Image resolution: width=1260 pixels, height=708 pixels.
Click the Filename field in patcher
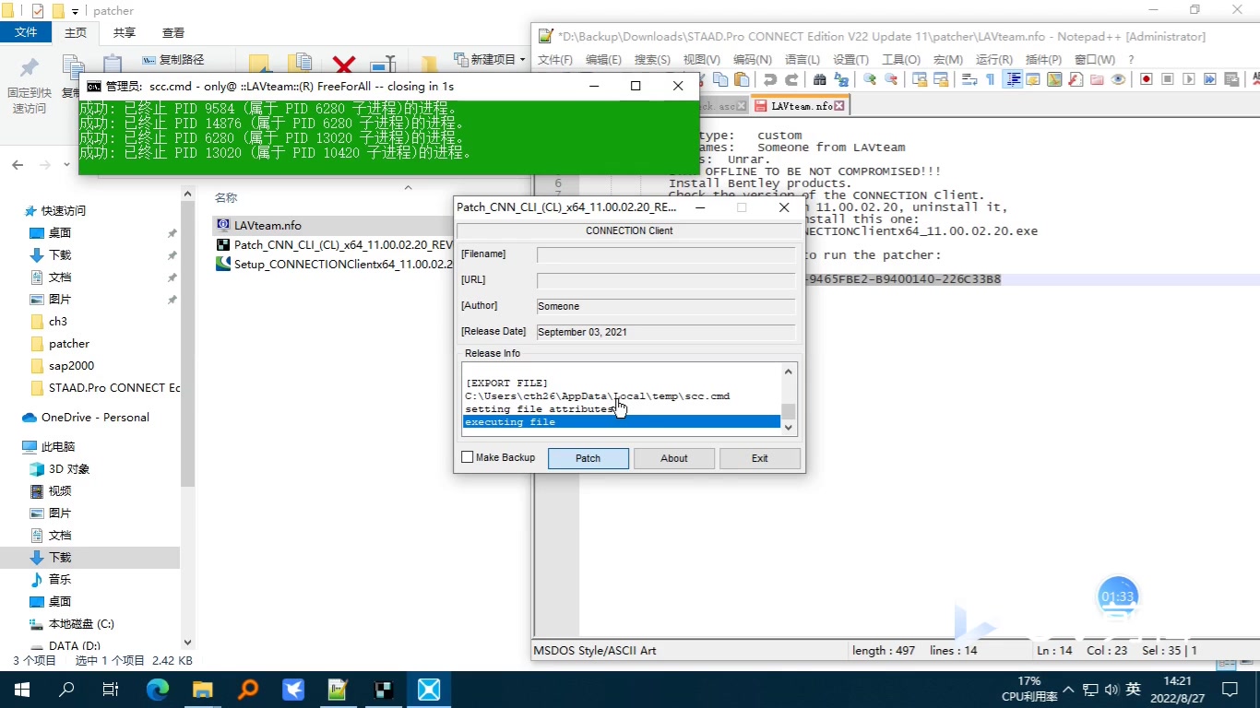pyautogui.click(x=666, y=254)
